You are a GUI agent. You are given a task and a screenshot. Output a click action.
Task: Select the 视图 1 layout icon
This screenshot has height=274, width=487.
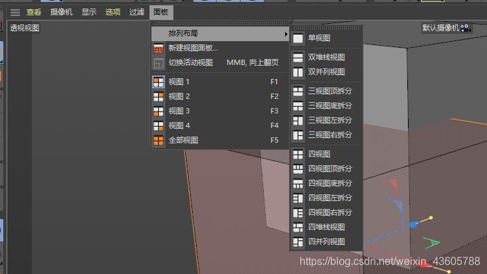(x=158, y=82)
